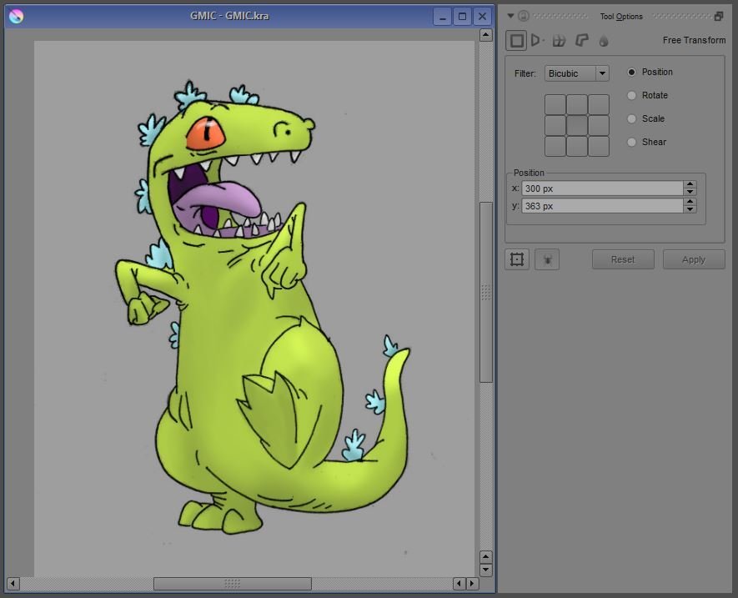Click the horizontal scrollbar right arrow at far right

(x=472, y=583)
